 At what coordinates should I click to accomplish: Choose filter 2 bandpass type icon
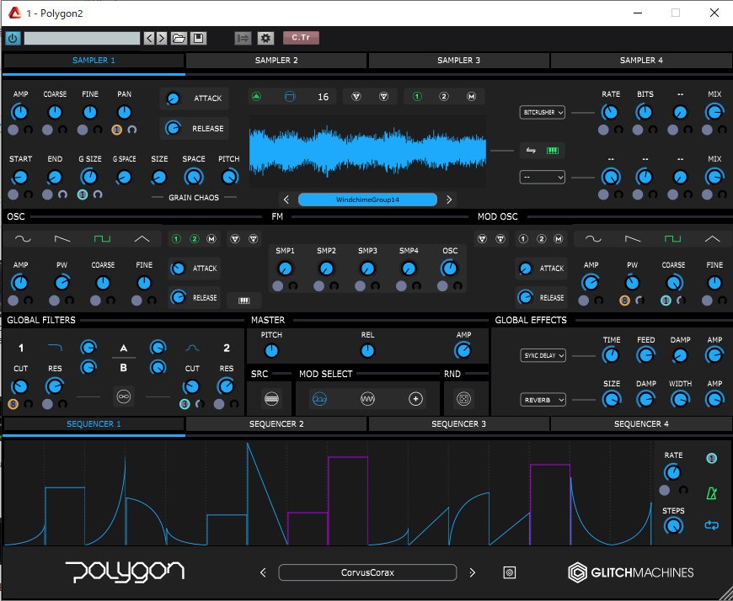(x=192, y=348)
